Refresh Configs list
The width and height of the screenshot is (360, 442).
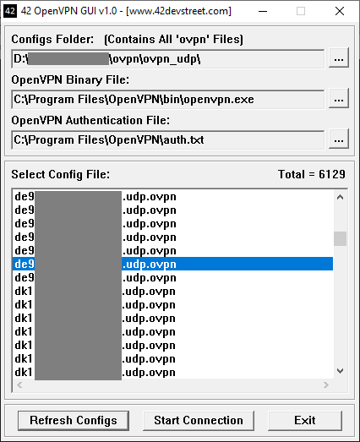(x=74, y=420)
